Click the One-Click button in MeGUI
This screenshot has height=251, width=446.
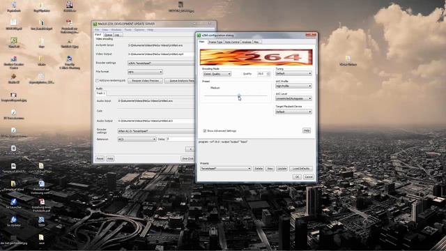click(187, 158)
